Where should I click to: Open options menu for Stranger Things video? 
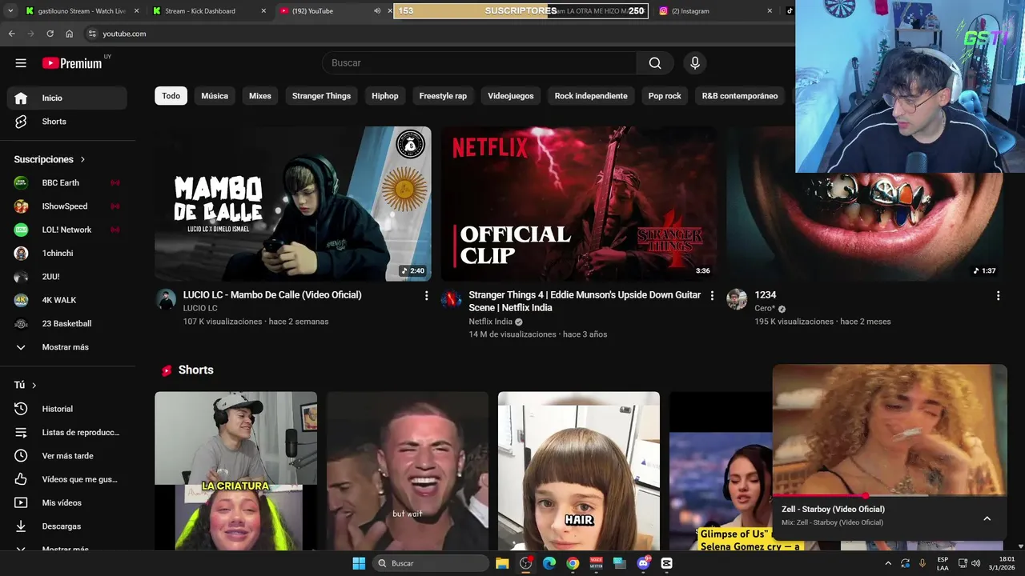coord(712,296)
